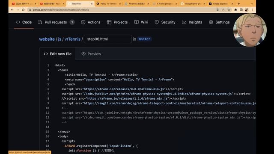Click the Wiki book icon
Image resolution: width=274 pixels, height=154 pixels.
[x=137, y=22]
